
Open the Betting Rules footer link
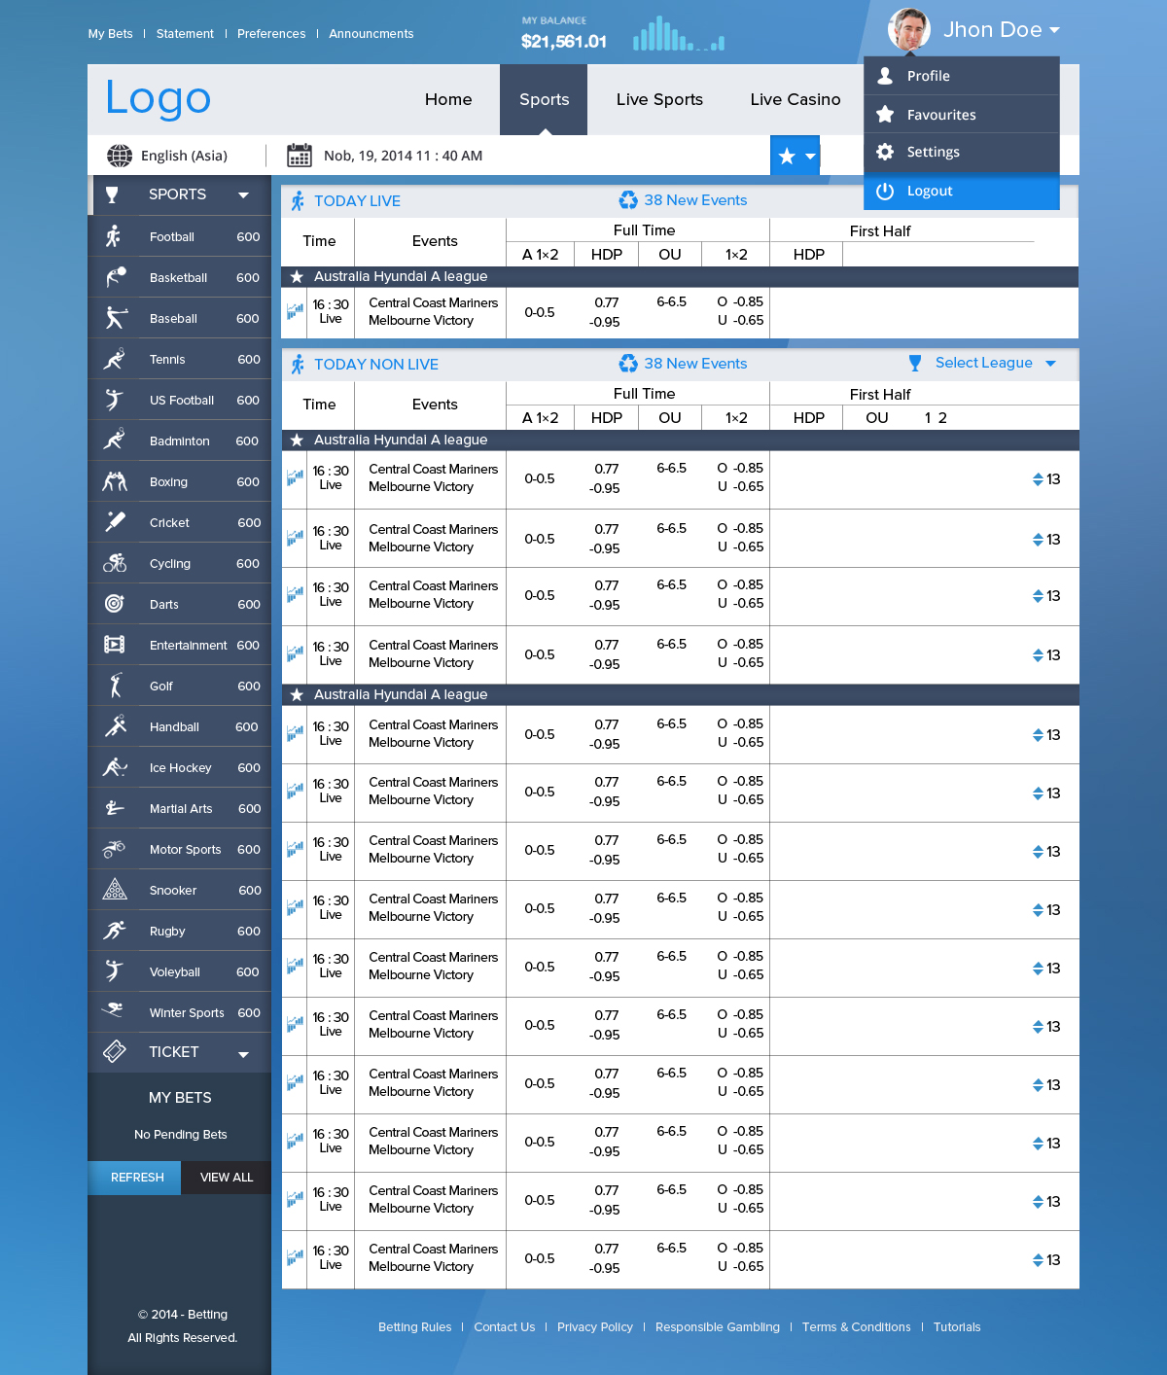(x=414, y=1327)
